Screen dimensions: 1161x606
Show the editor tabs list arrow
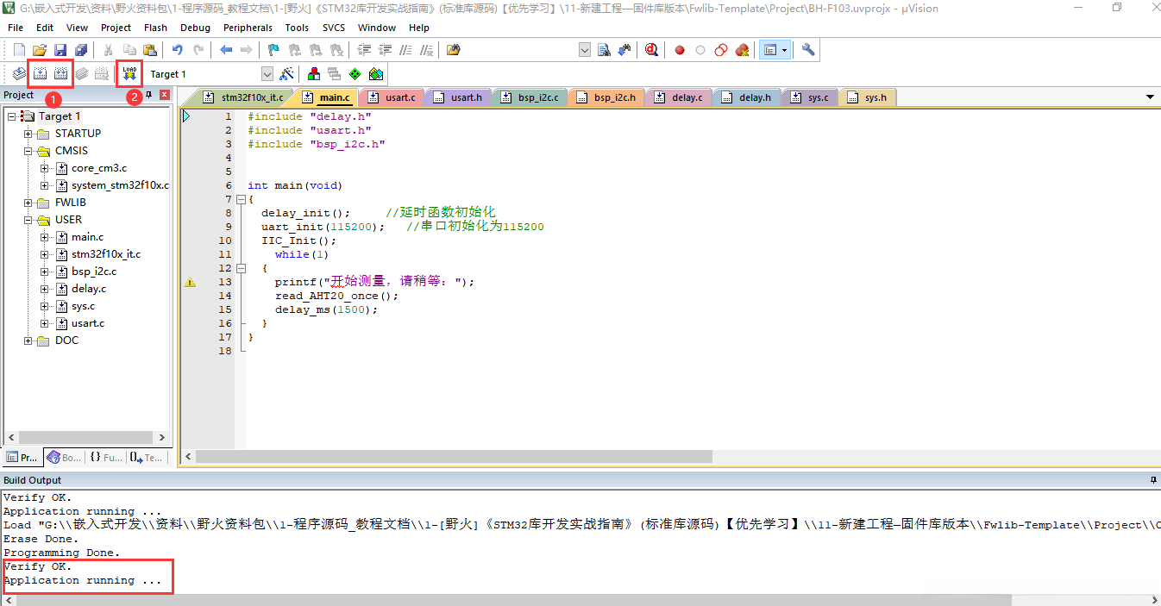pyautogui.click(x=1150, y=97)
